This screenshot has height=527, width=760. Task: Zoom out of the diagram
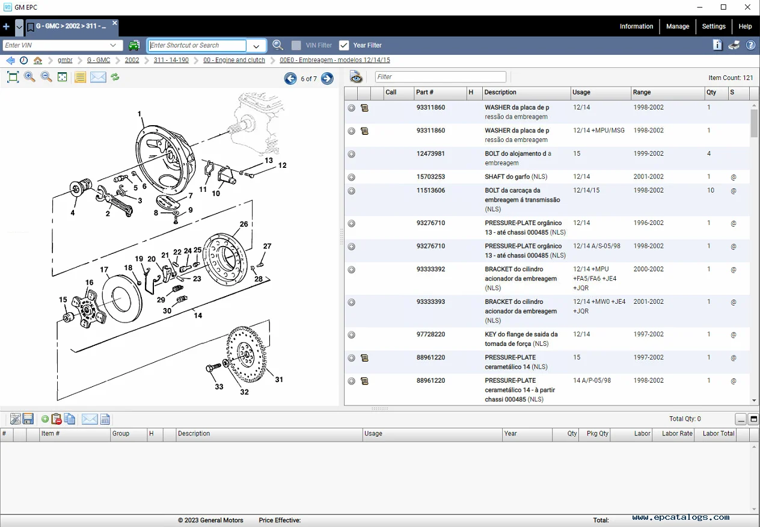(x=46, y=77)
